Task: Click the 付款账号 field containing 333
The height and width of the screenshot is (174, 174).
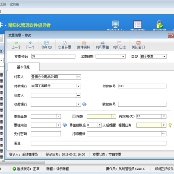Action: point(142,86)
